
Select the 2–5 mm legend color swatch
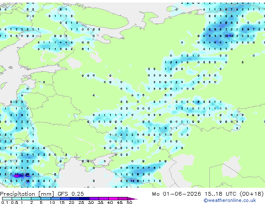(36, 199)
